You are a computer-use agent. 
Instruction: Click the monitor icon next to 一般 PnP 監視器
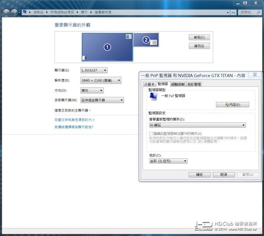pos(153,96)
